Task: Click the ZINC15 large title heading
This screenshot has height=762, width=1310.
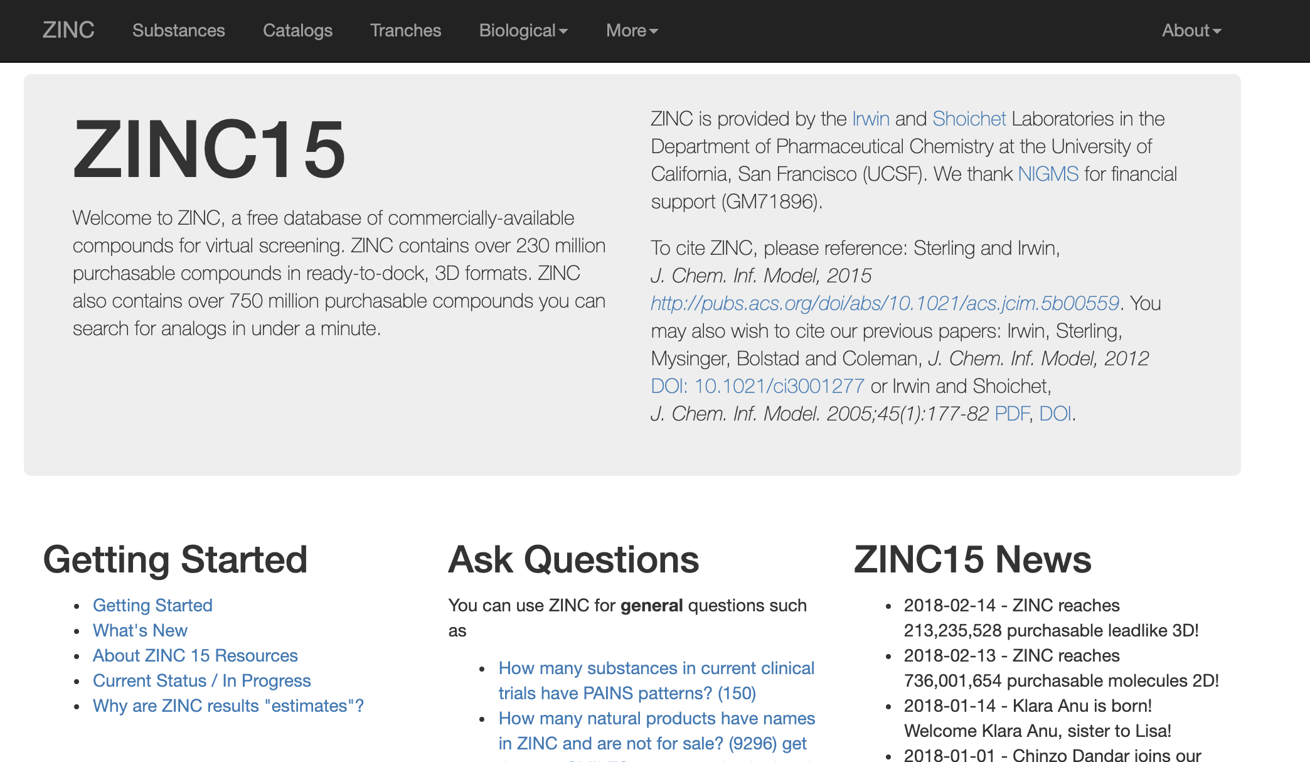Action: (x=209, y=149)
